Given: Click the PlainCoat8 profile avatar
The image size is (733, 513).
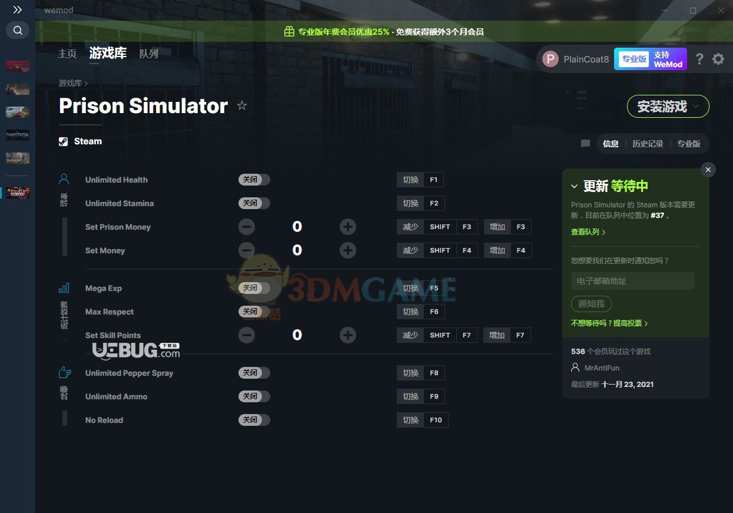Looking at the screenshot, I should click(x=550, y=59).
